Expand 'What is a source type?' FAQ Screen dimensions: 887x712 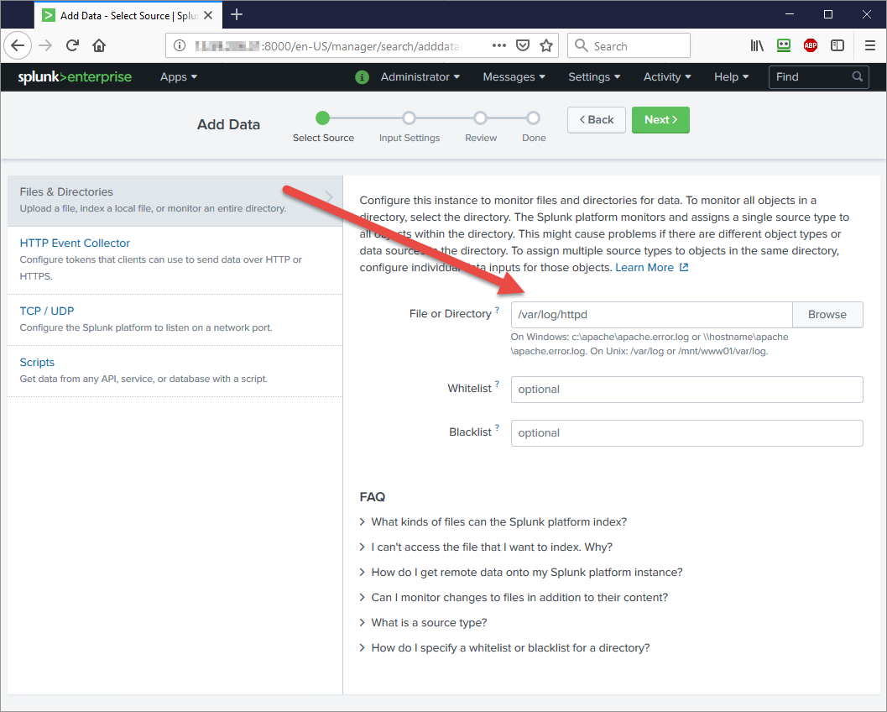click(423, 622)
